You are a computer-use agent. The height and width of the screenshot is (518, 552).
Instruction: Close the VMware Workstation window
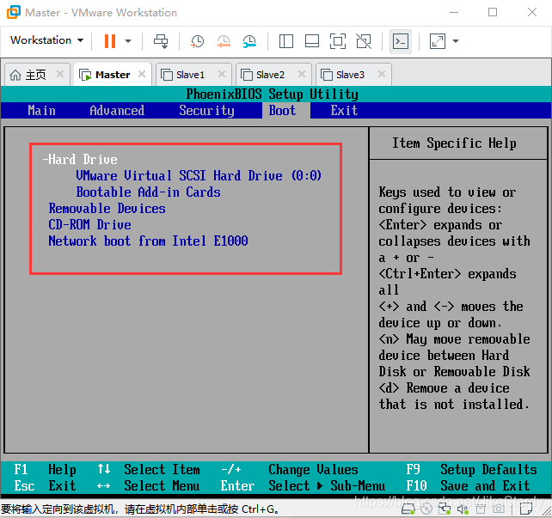tap(532, 12)
